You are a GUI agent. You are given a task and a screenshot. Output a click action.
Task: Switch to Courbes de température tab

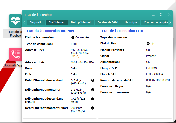(x=155, y=22)
